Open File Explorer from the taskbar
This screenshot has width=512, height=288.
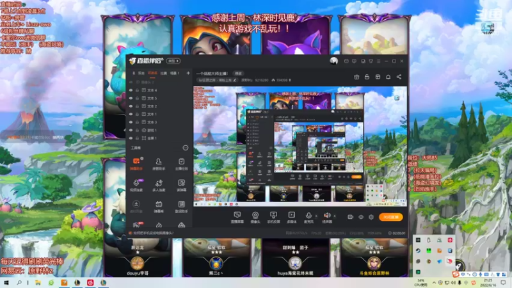pyautogui.click(x=38, y=282)
